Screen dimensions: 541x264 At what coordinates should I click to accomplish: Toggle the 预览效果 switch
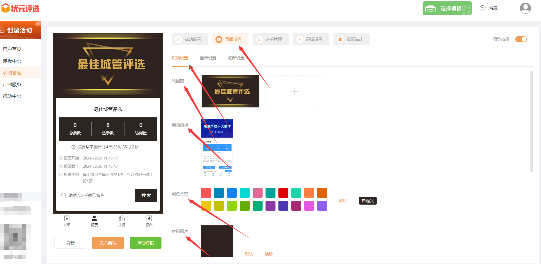pos(521,39)
